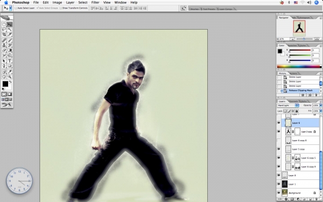Open the Fill slider arrow
The image size is (323, 202).
(320, 111)
